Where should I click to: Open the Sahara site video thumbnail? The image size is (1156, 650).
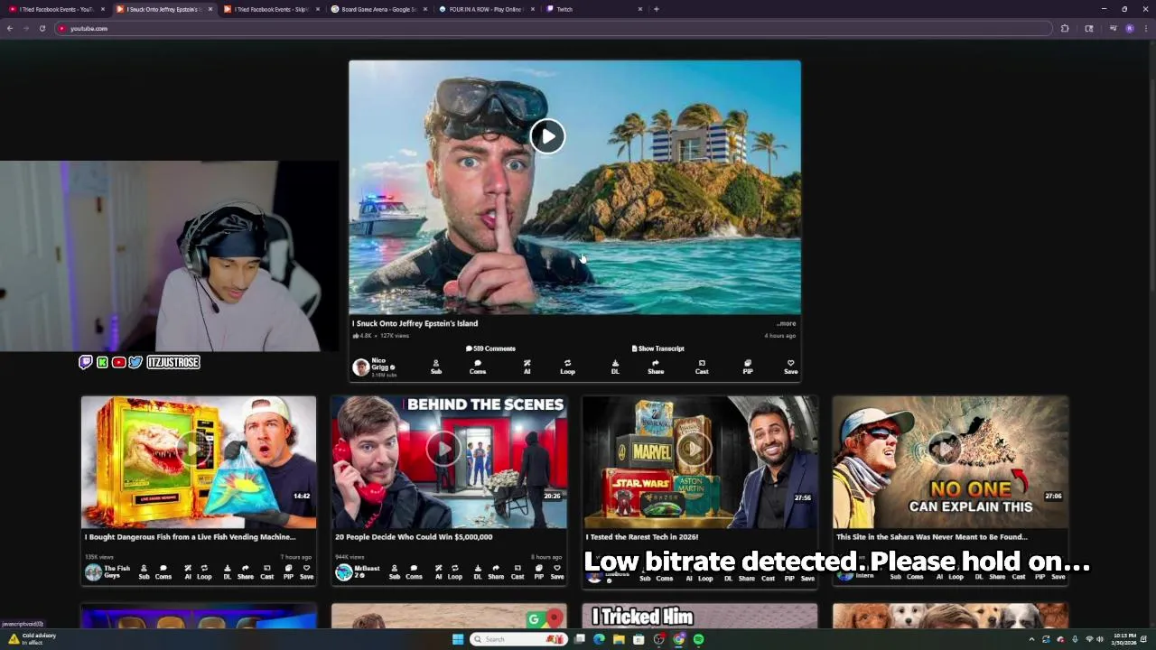[x=950, y=462]
